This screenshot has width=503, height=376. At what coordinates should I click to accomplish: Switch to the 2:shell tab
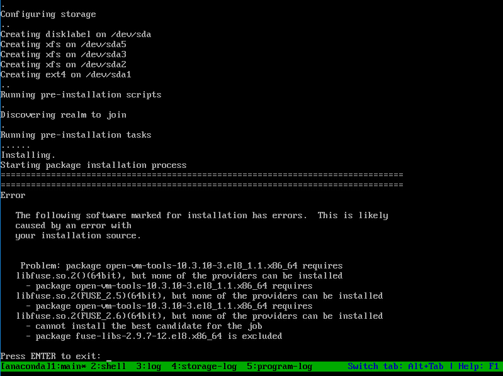(x=108, y=366)
